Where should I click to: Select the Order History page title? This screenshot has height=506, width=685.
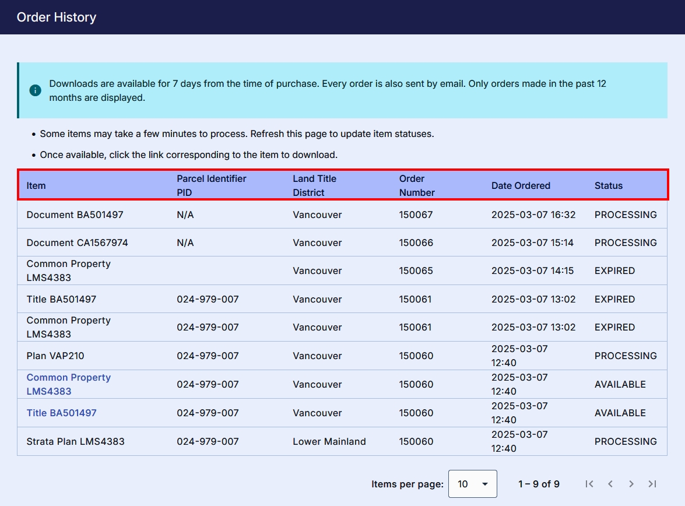point(57,17)
